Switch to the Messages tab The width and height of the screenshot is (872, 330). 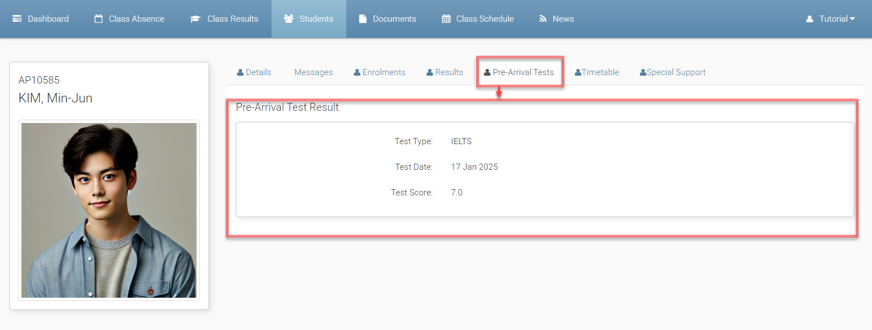[x=313, y=72]
